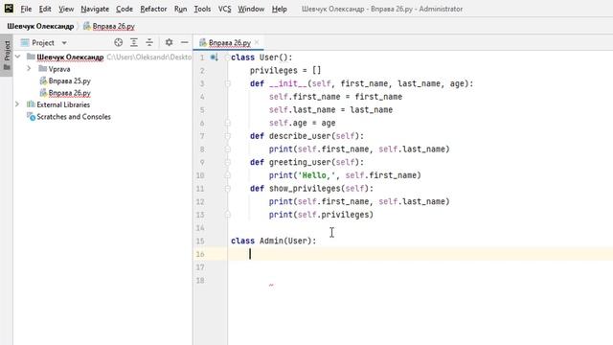Click 'def describe_user(self):' line
The image size is (613, 345).
tap(306, 136)
